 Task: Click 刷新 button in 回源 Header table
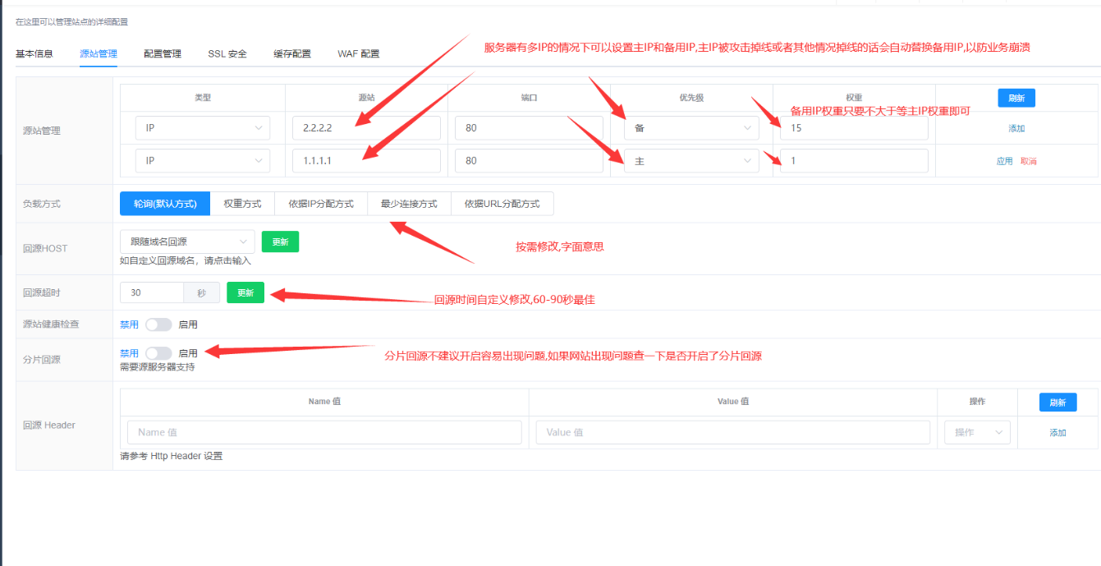coord(1057,403)
